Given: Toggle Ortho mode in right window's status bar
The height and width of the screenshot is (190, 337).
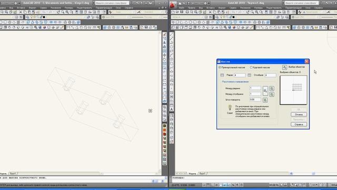Looking at the screenshot, I should (x=212, y=185).
